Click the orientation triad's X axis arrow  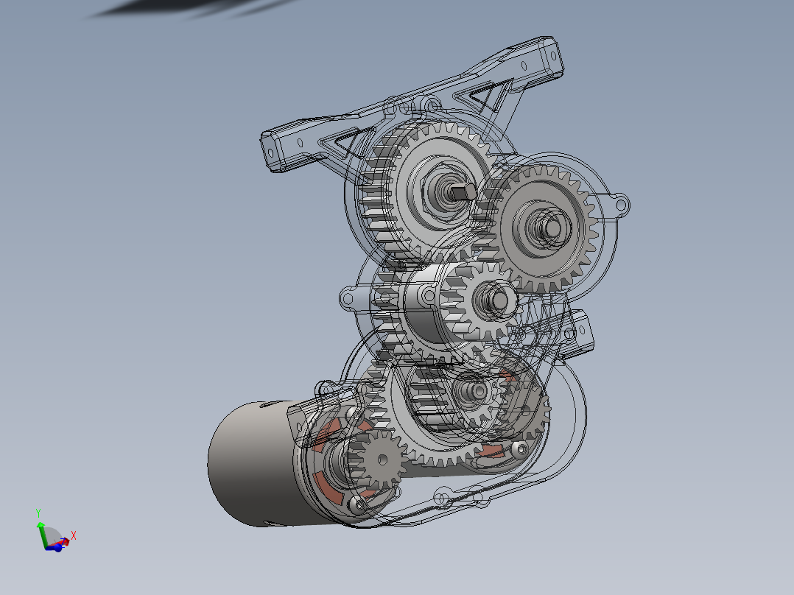[65, 541]
